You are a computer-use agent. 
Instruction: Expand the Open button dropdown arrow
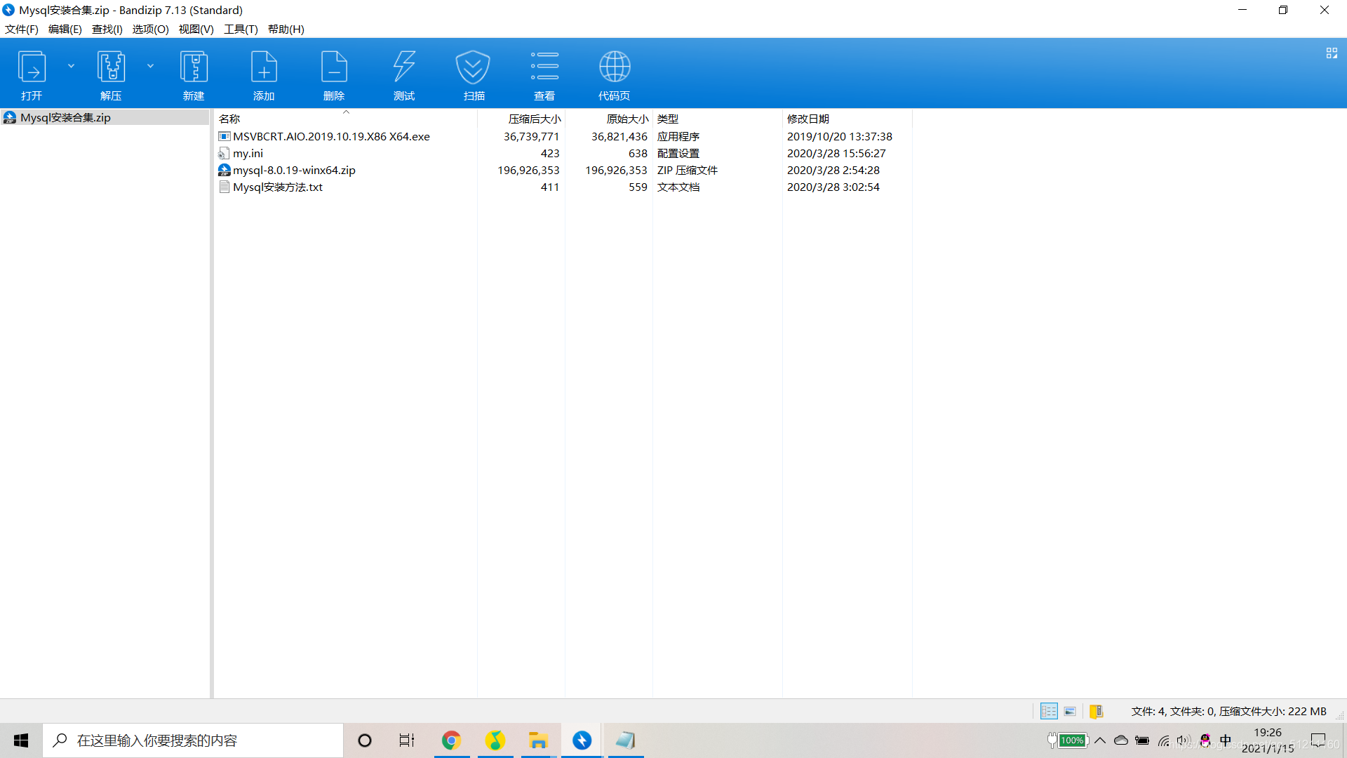coord(71,66)
